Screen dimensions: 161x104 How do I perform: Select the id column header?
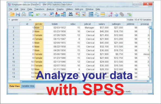point(27,24)
